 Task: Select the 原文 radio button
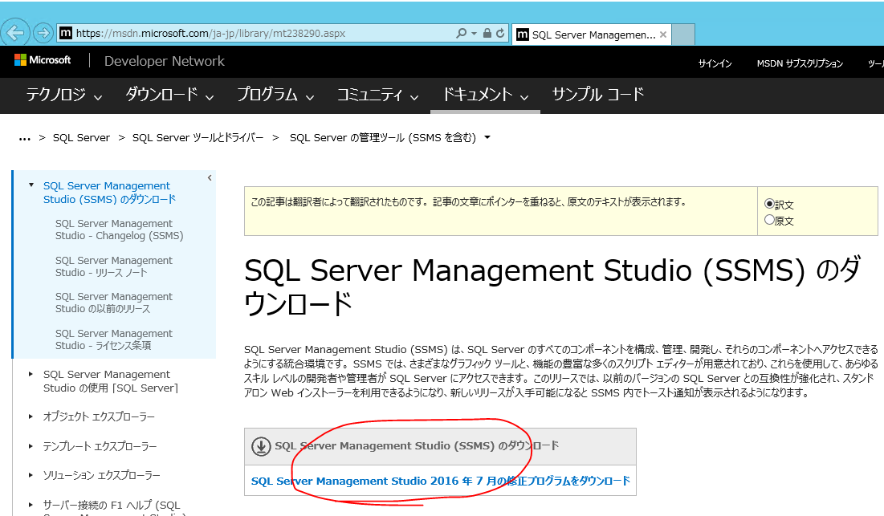(769, 220)
